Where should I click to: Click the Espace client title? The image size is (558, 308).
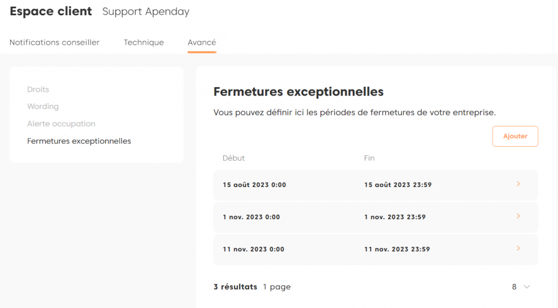pos(51,11)
